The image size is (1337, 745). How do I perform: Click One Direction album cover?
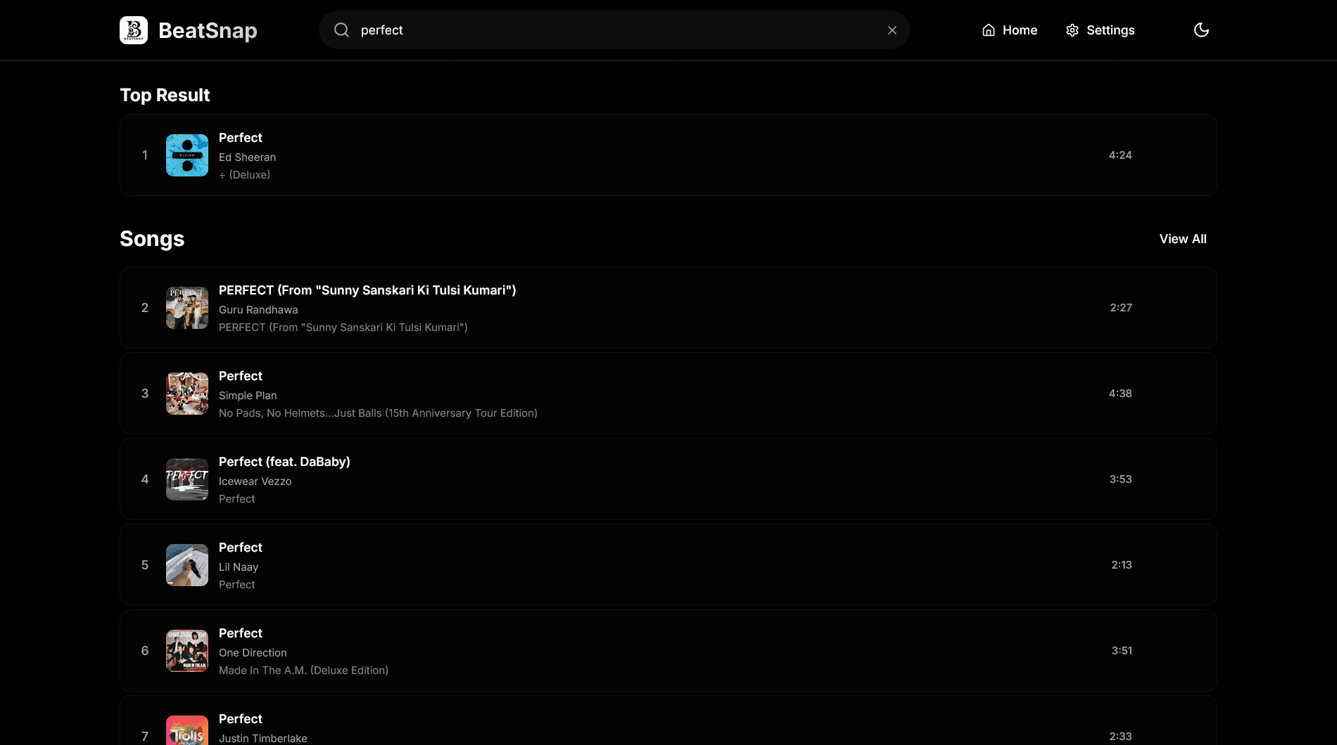coord(187,651)
